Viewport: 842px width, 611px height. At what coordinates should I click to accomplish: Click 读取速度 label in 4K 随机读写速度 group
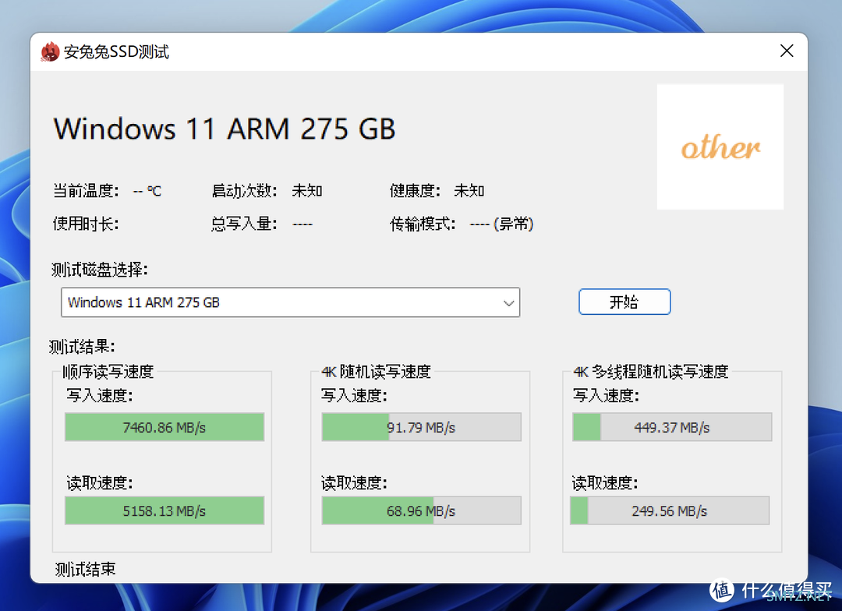[x=355, y=483]
